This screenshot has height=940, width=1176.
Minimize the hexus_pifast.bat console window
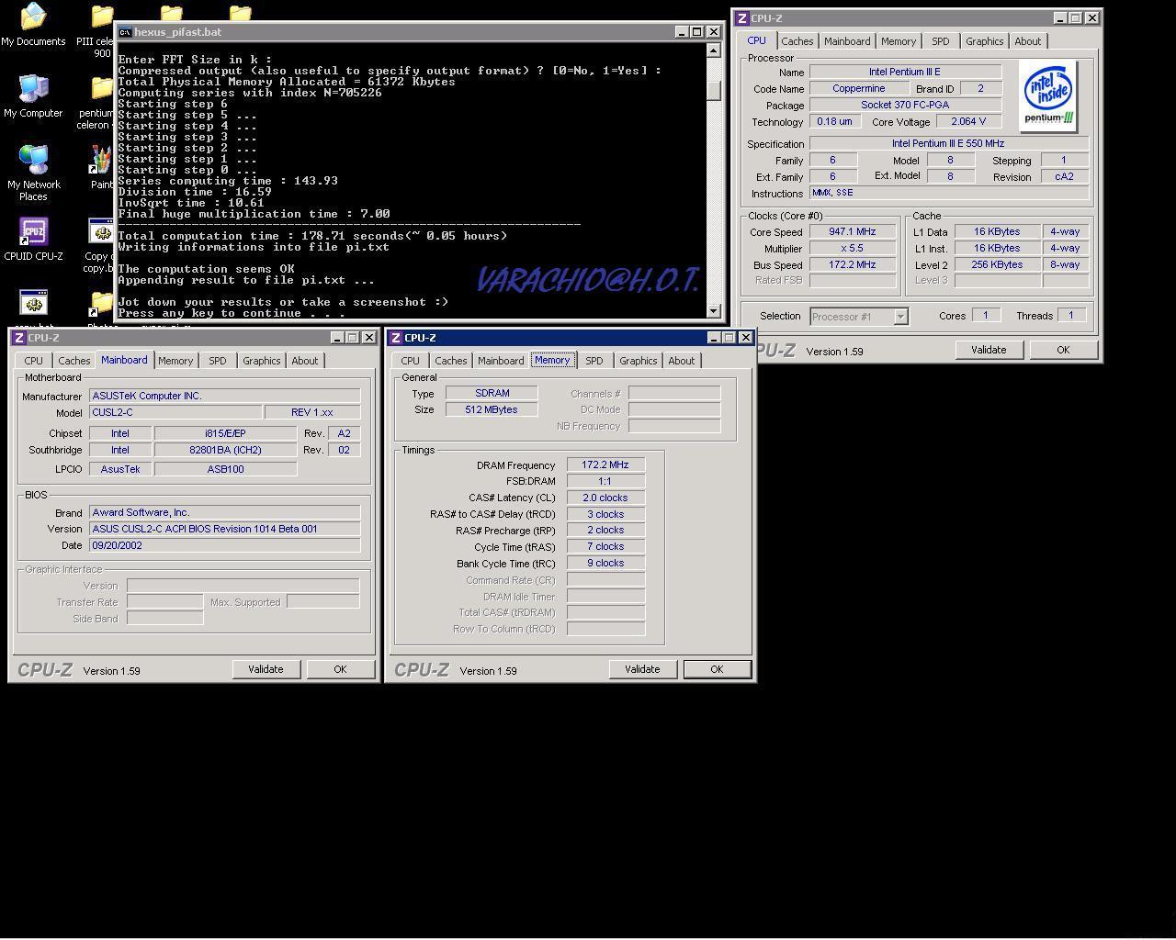682,32
